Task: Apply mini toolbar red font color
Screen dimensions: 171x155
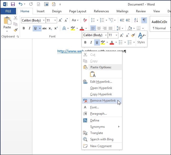Action: pos(112,42)
